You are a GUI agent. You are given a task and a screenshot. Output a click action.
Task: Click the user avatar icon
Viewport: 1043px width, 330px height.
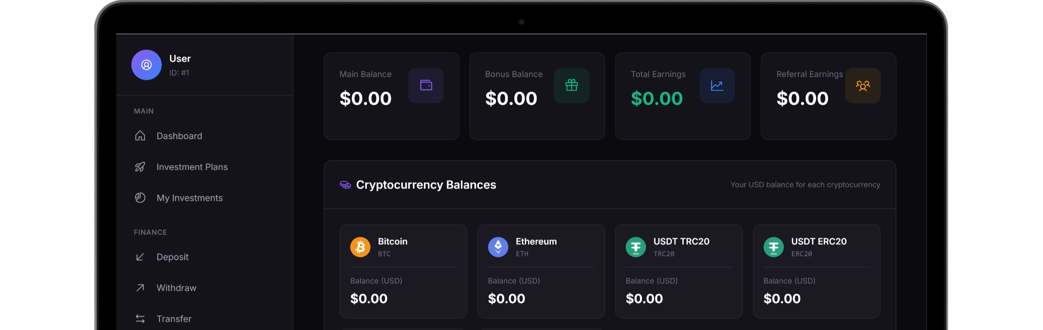(146, 65)
